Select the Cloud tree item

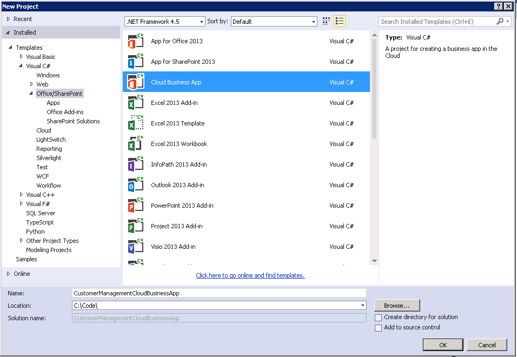(x=43, y=130)
